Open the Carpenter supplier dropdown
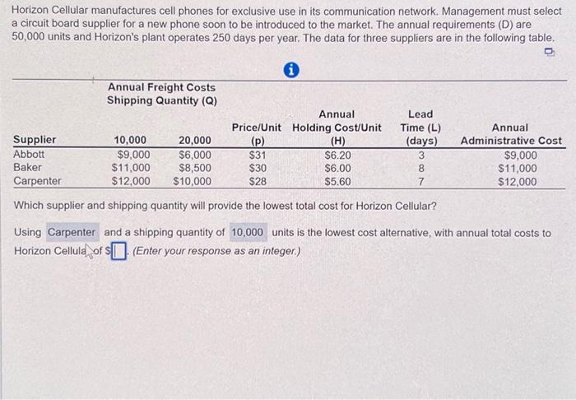This screenshot has width=576, height=400. click(72, 232)
